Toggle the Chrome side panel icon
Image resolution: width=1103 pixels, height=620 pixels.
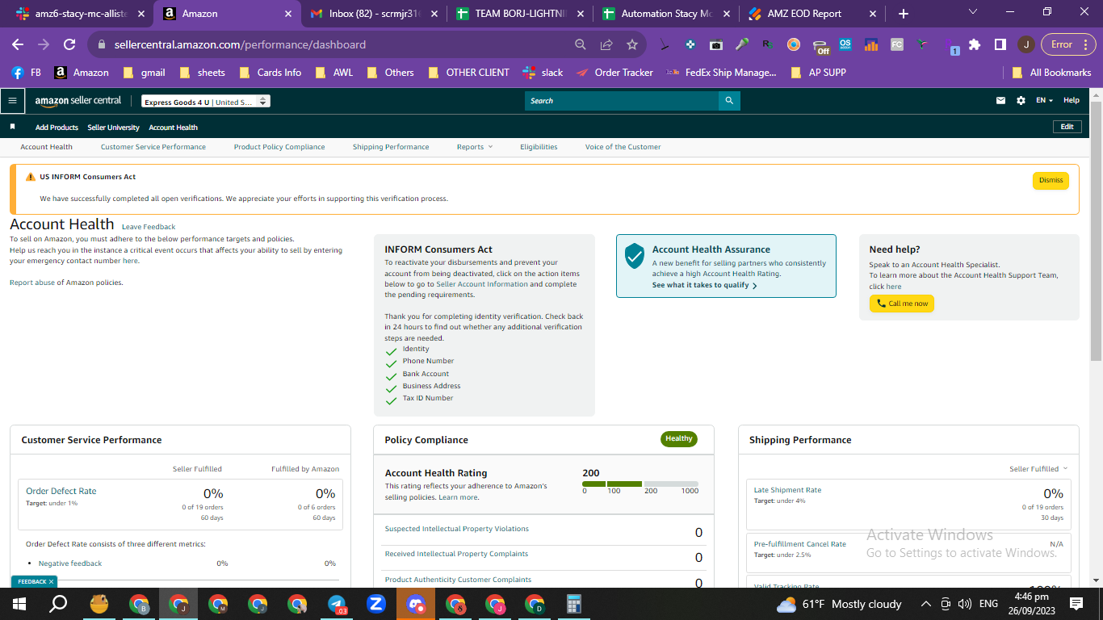pyautogui.click(x=1000, y=44)
